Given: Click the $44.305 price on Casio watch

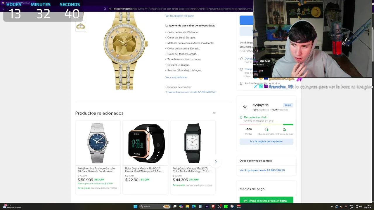Looking at the screenshot, I should (x=180, y=180).
